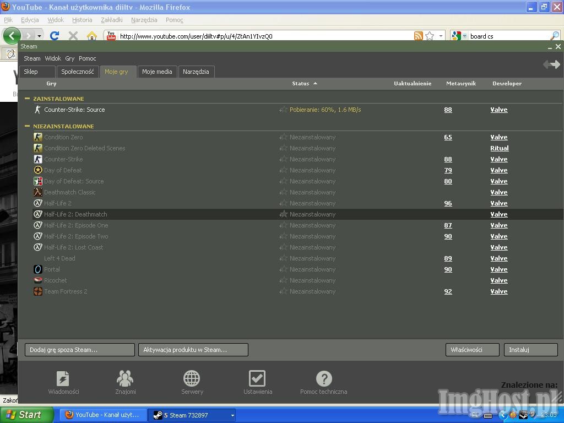The image size is (564, 423).
Task: Toggle favorite star for Team Fortress 2
Action: coord(284,291)
